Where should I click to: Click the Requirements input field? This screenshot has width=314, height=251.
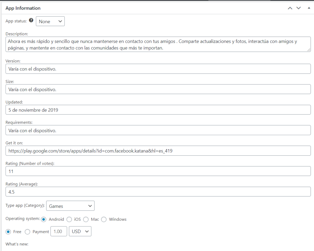[158, 131]
